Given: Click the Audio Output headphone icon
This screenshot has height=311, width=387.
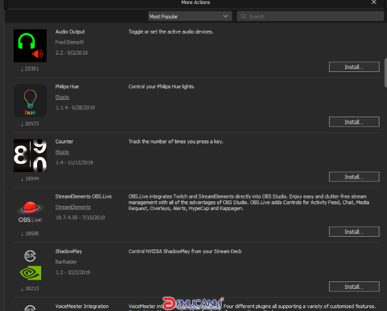Looking at the screenshot, I should pos(30,46).
